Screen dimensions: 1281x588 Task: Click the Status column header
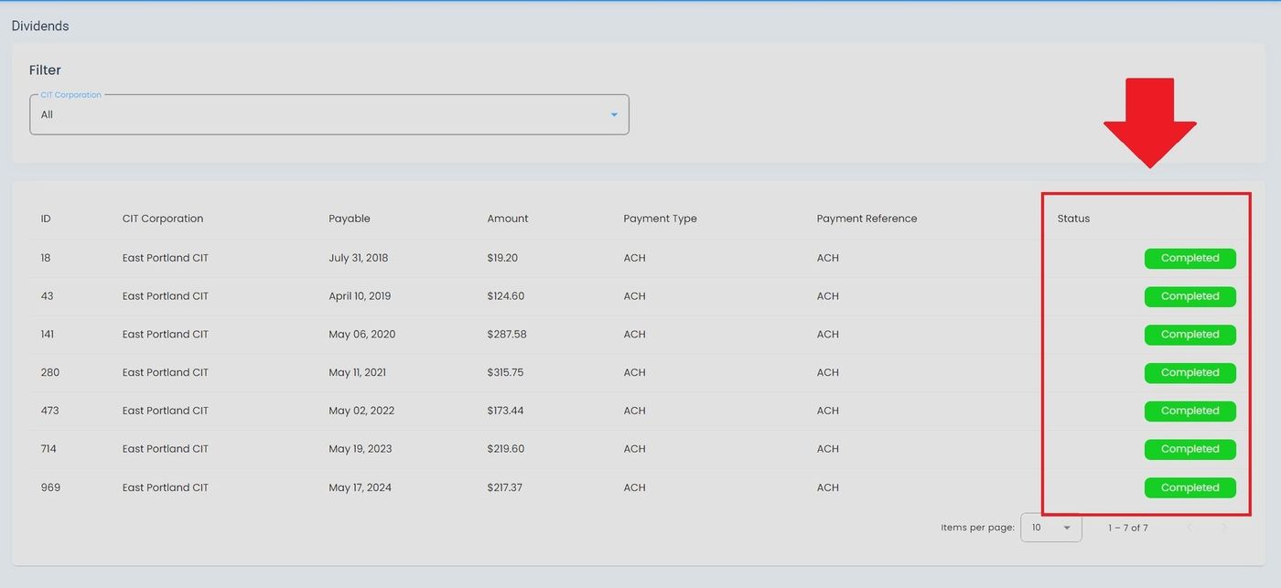1073,219
